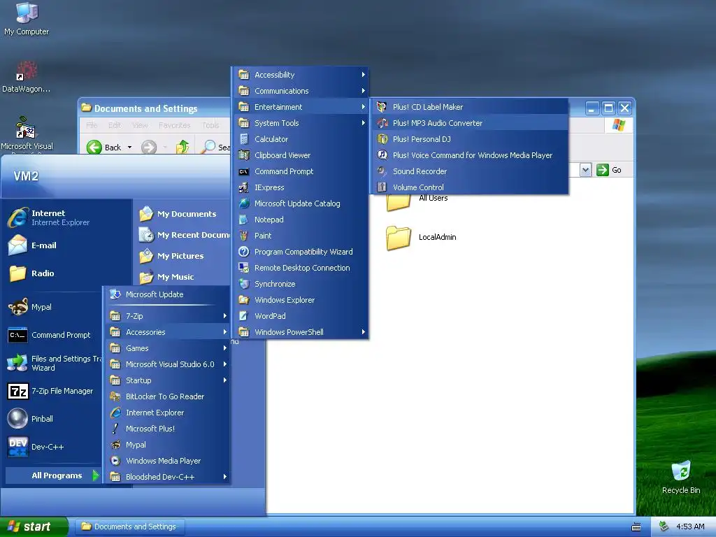Image resolution: width=716 pixels, height=537 pixels.
Task: Select the LocalAdmin folder
Action: tap(421, 238)
